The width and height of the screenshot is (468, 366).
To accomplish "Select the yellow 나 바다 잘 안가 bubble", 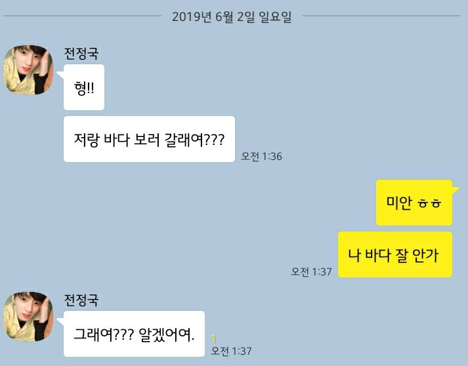I will pos(395,254).
